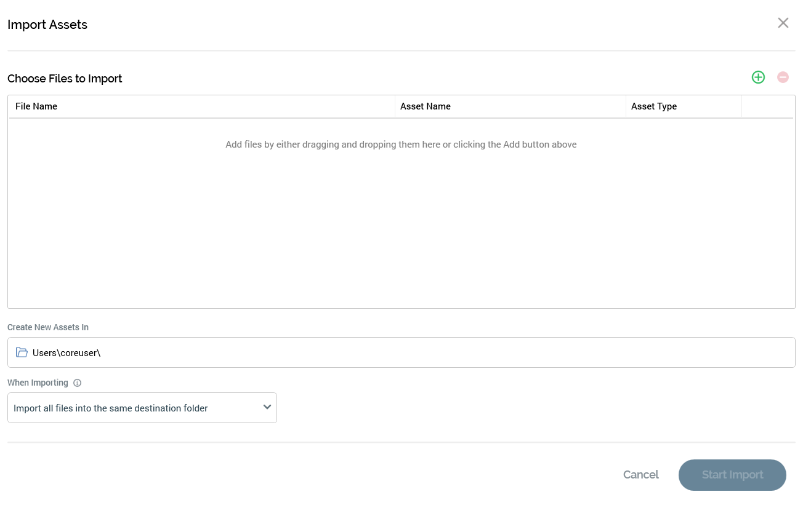The width and height of the screenshot is (803, 508).
Task: Click the green Add files plus icon
Action: pos(758,77)
